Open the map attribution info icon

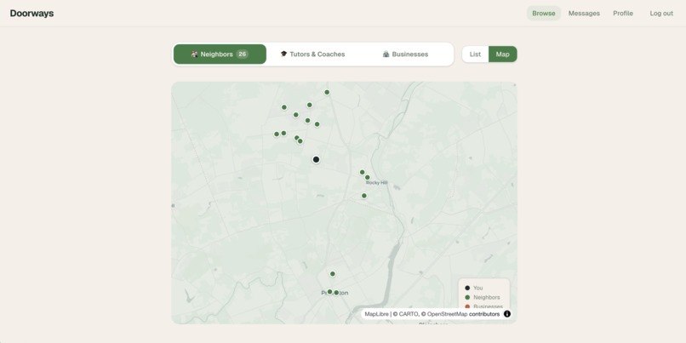point(507,314)
